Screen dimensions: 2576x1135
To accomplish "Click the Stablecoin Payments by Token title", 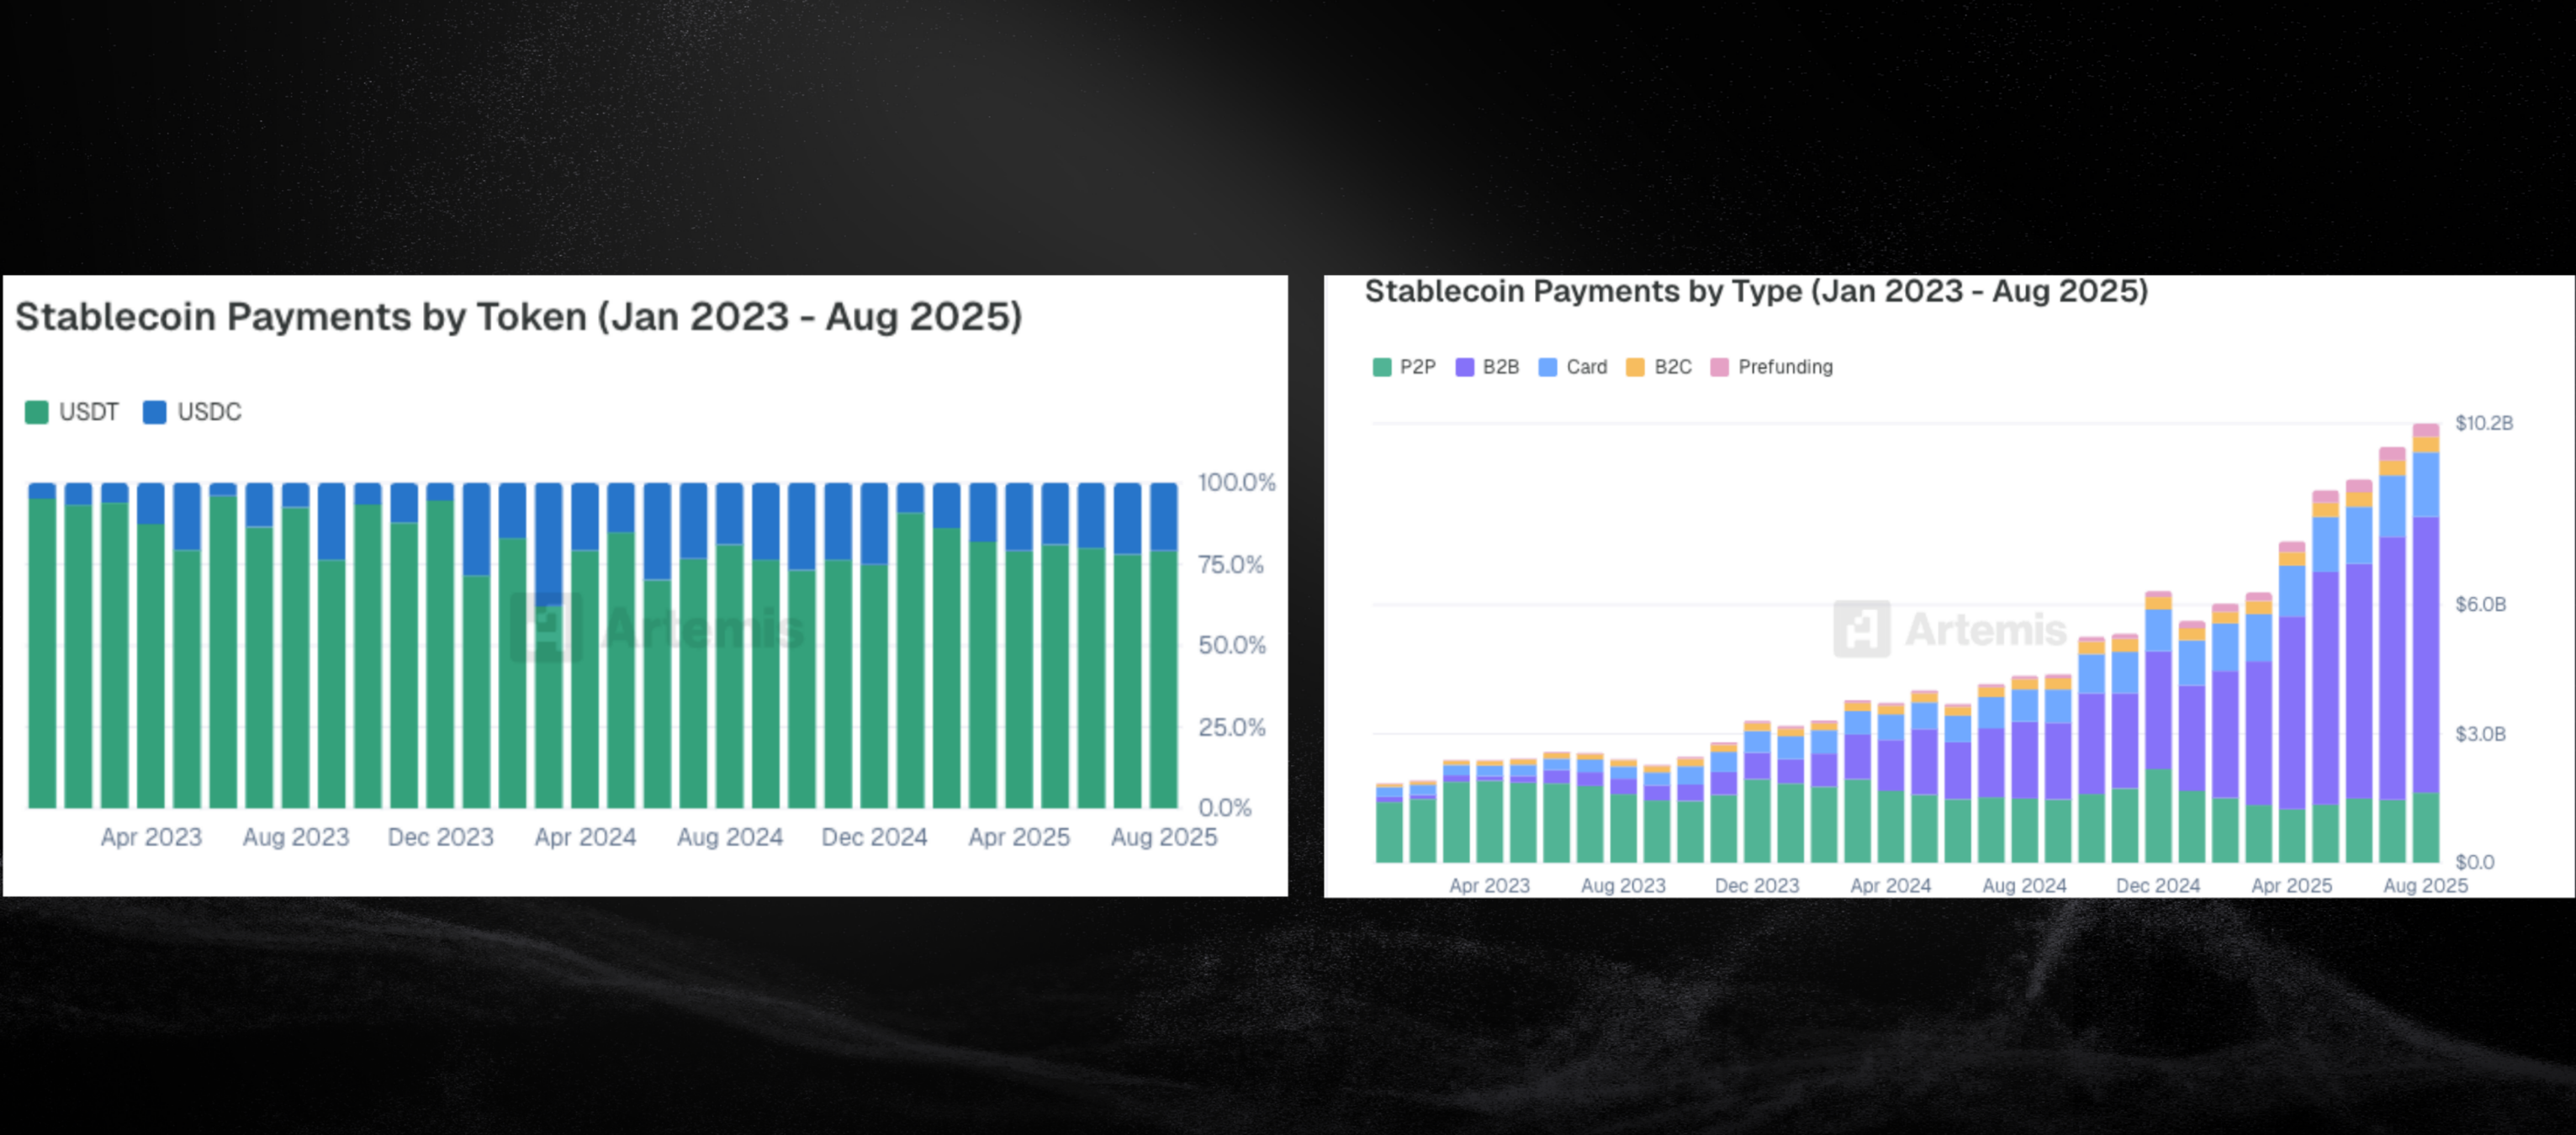I will pyautogui.click(x=519, y=317).
